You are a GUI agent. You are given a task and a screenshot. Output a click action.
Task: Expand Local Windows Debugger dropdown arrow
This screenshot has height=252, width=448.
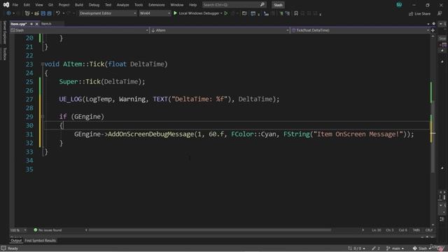(x=221, y=13)
